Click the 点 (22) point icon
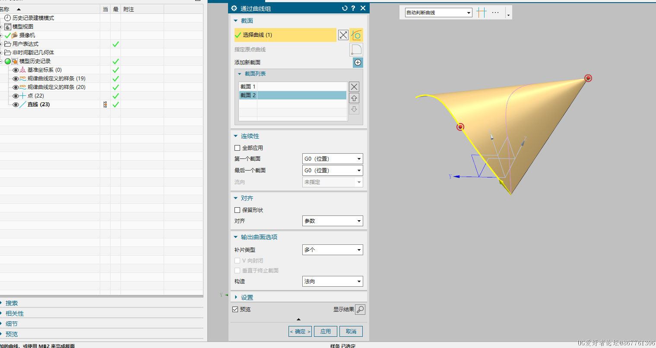This screenshot has height=348, width=656. pos(23,96)
